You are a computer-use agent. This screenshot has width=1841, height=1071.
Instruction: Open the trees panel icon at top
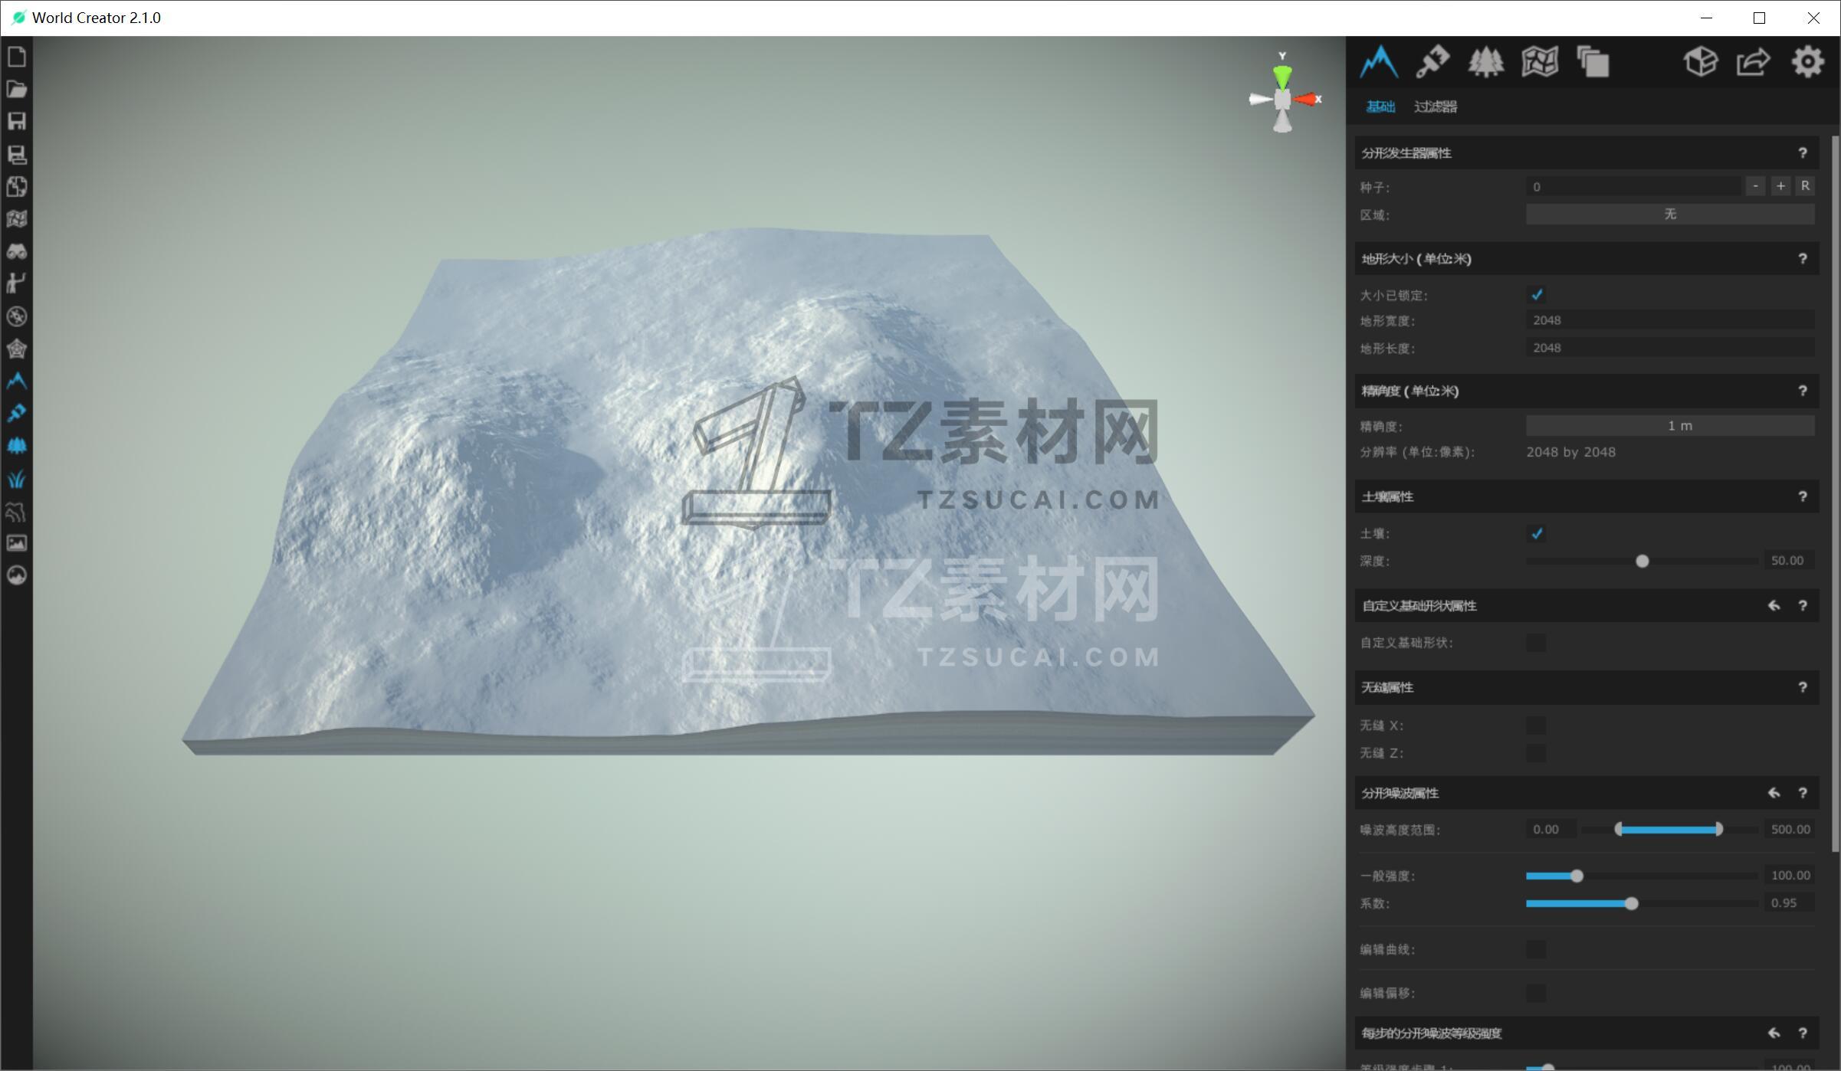[x=1485, y=62]
